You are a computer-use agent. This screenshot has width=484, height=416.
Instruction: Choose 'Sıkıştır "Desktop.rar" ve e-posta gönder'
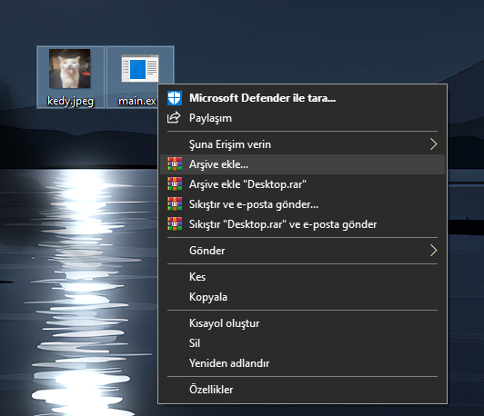[302, 224]
